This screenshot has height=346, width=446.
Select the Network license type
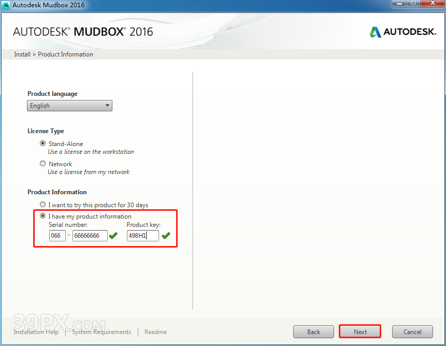click(x=43, y=164)
